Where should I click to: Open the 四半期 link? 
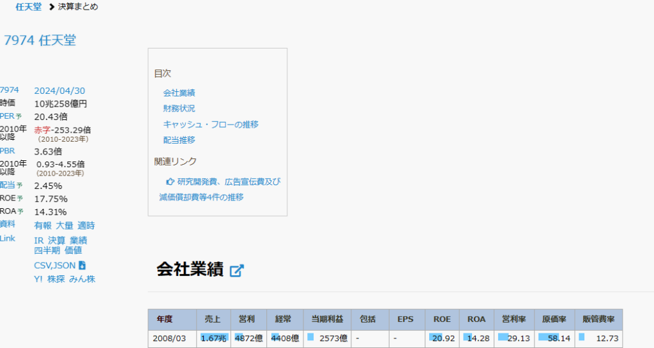point(47,250)
